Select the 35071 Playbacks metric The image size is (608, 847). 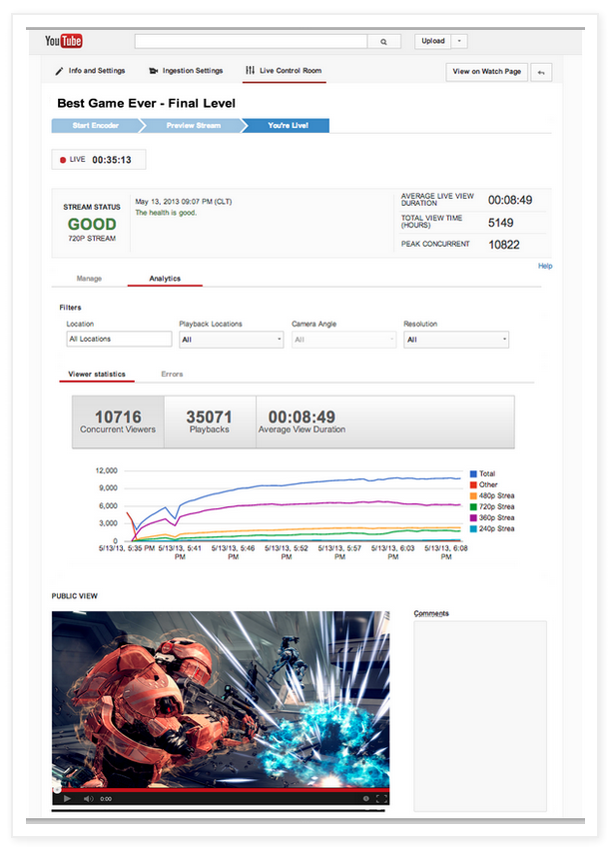(210, 422)
